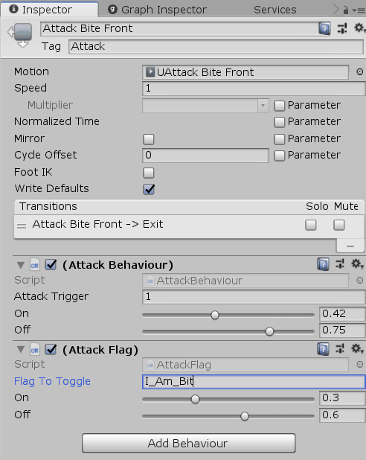This screenshot has height=460, width=366.
Task: Solo the Attack Bite Front -> Exit transition
Action: click(x=310, y=225)
